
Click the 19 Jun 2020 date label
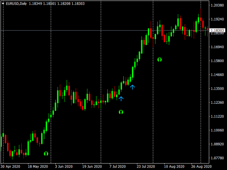coord(92,166)
